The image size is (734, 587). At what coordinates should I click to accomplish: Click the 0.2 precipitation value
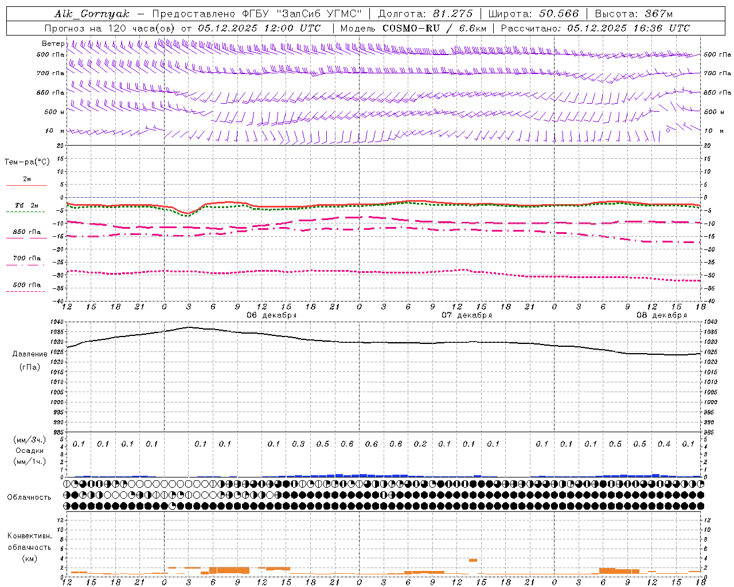point(420,444)
